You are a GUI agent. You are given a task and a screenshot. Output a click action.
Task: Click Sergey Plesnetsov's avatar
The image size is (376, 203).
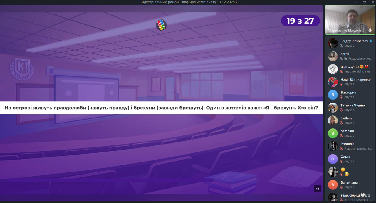tap(333, 43)
